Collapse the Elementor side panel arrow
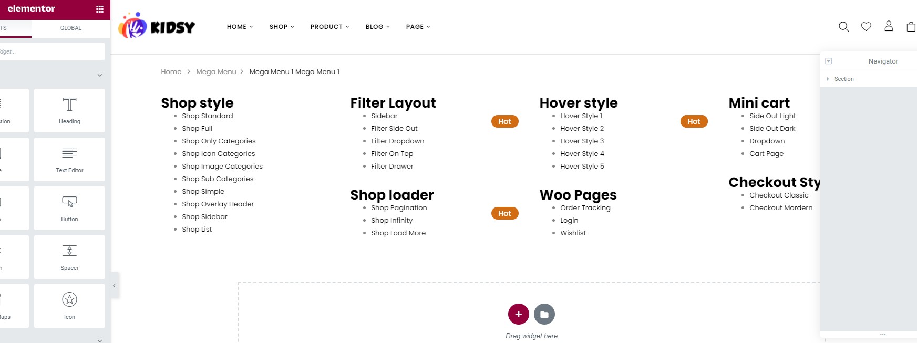 tap(115, 286)
